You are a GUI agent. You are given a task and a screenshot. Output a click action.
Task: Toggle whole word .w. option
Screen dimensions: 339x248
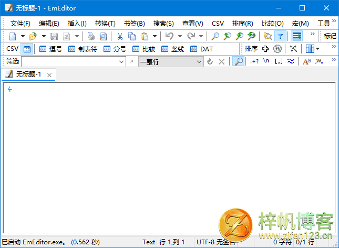[319, 62]
